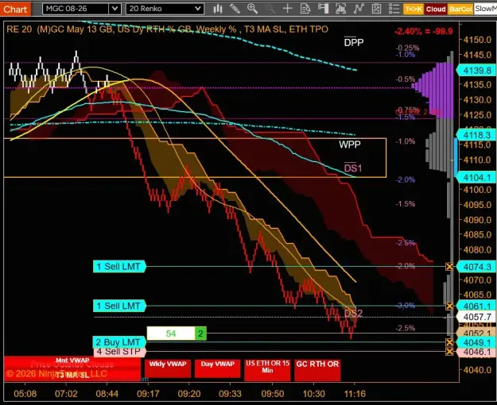Select the crosshair cursor icon

288,9
